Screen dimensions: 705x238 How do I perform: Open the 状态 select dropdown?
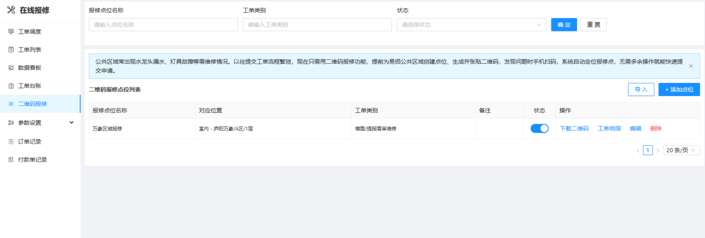tap(471, 25)
